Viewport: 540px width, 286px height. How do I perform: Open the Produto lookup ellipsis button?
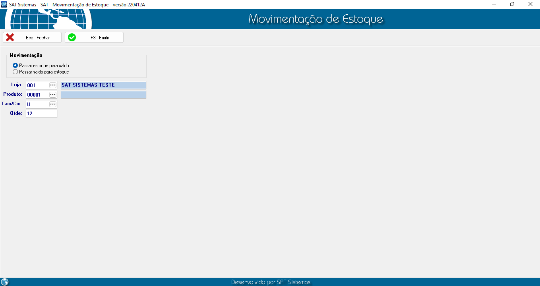[x=53, y=95]
